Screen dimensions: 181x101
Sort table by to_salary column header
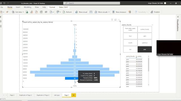click(x=139, y=56)
